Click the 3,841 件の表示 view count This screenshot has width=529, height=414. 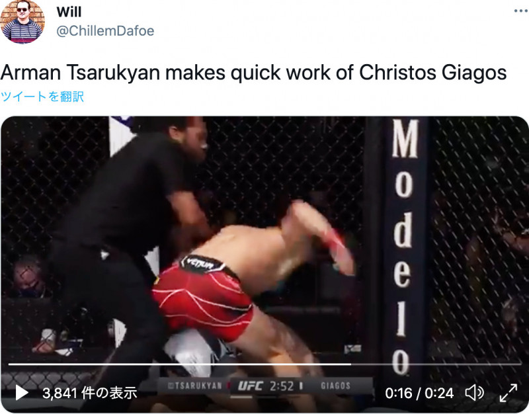[90, 393]
